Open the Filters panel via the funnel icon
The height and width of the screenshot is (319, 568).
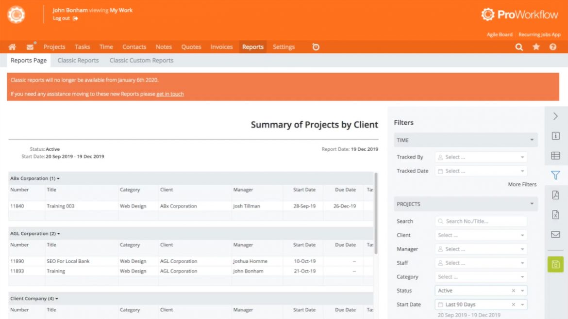pos(555,176)
